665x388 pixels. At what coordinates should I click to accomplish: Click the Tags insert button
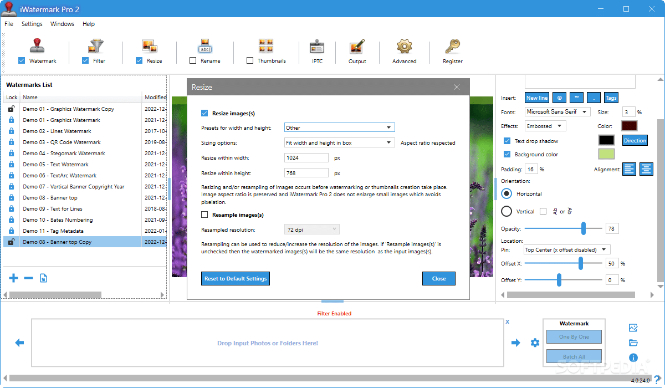click(611, 98)
